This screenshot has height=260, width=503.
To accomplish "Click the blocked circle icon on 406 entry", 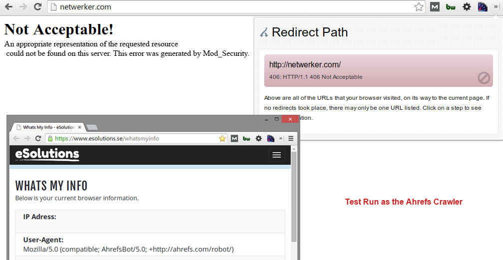I will [484, 78].
